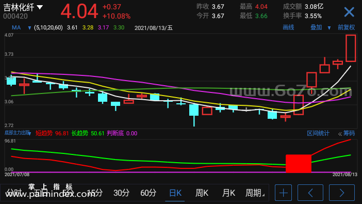Click the MA20 value 3.17
362x204 pixels.
tap(103, 28)
